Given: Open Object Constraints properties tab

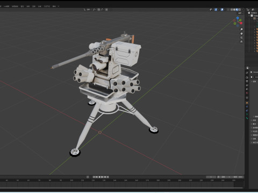Looking at the screenshot, I should [247, 110].
